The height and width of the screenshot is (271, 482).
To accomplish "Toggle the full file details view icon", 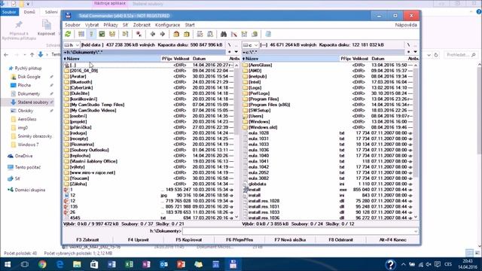I will coord(91,34).
